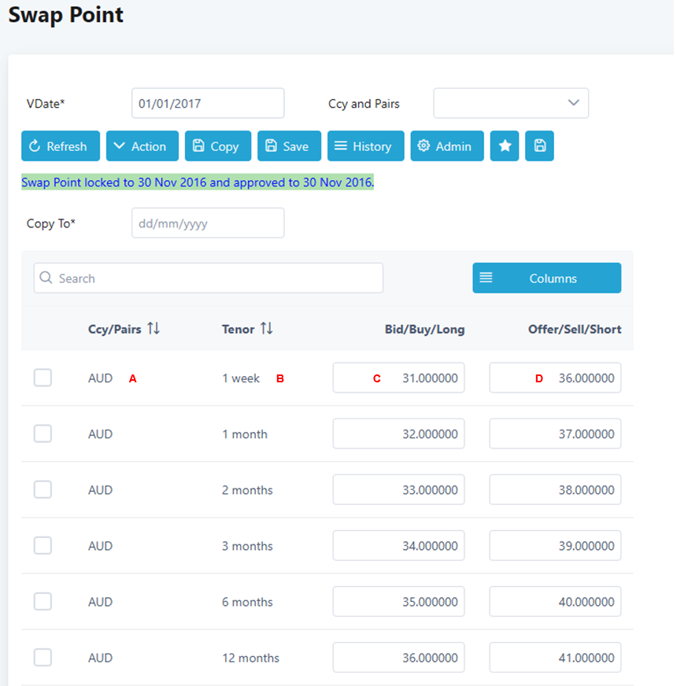
Task: Open the Admin gear button
Action: tap(446, 146)
